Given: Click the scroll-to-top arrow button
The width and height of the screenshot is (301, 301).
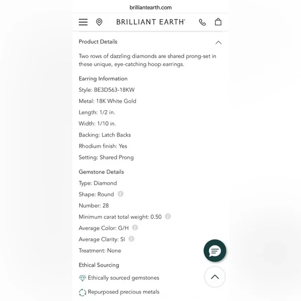Looking at the screenshot, I should (x=215, y=277).
